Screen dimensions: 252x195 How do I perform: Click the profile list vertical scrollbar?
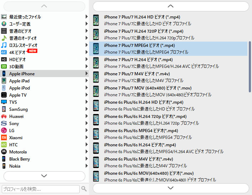point(250,67)
